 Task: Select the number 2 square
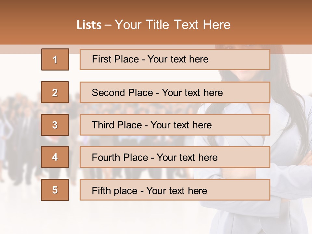point(55,93)
